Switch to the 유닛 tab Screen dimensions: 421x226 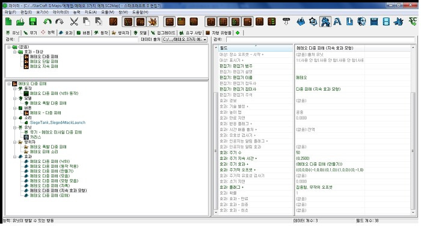coord(13,32)
